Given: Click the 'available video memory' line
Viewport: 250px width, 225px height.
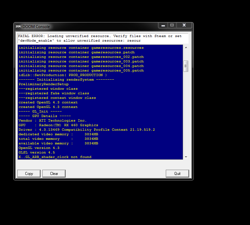Looking at the screenshot, I should click(x=58, y=143).
